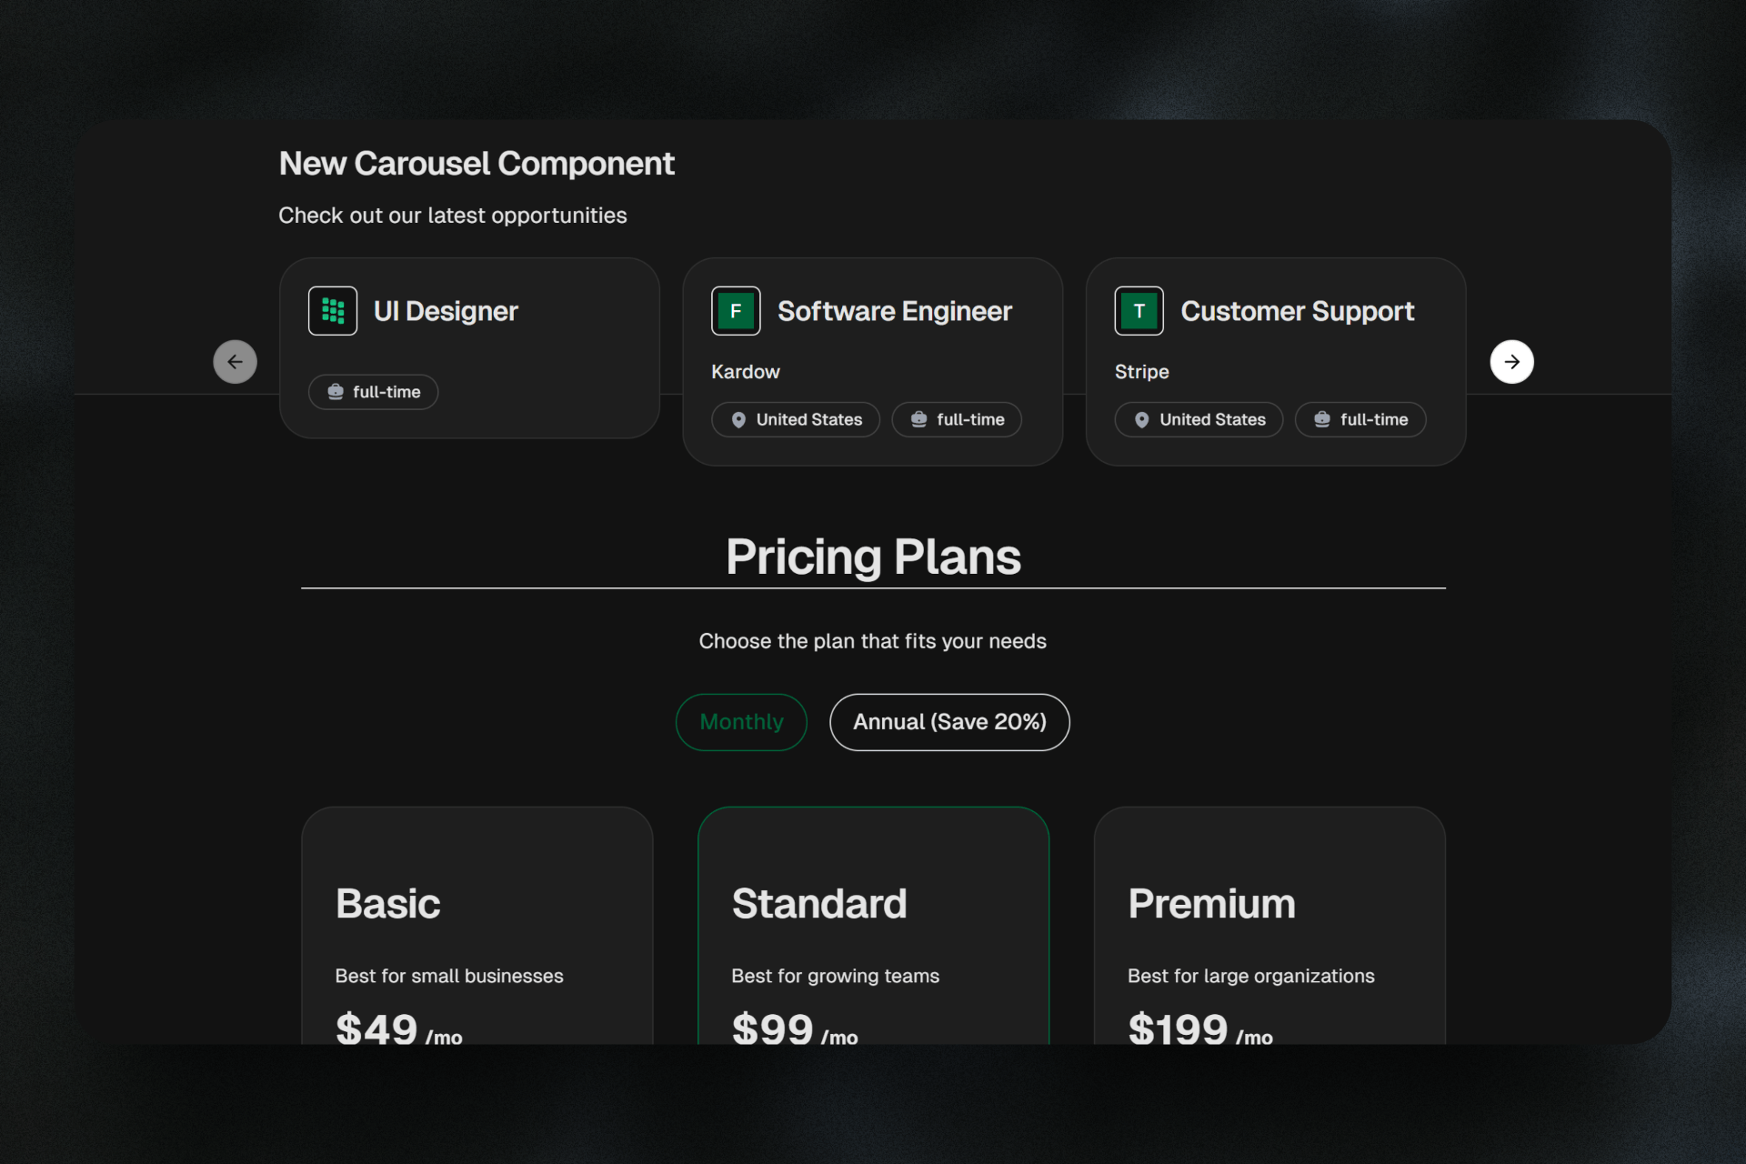This screenshot has width=1746, height=1164.
Task: Click briefcase icon on Customer Support card
Action: tap(1322, 419)
